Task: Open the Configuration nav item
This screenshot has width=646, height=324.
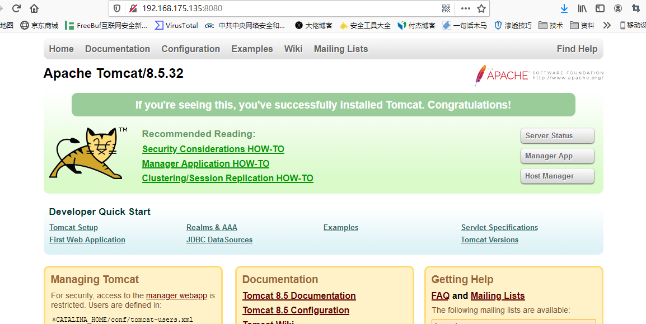Action: click(x=191, y=49)
